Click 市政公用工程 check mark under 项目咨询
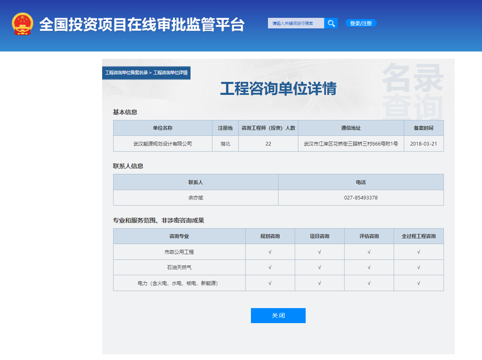The image size is (482, 360). click(x=319, y=252)
